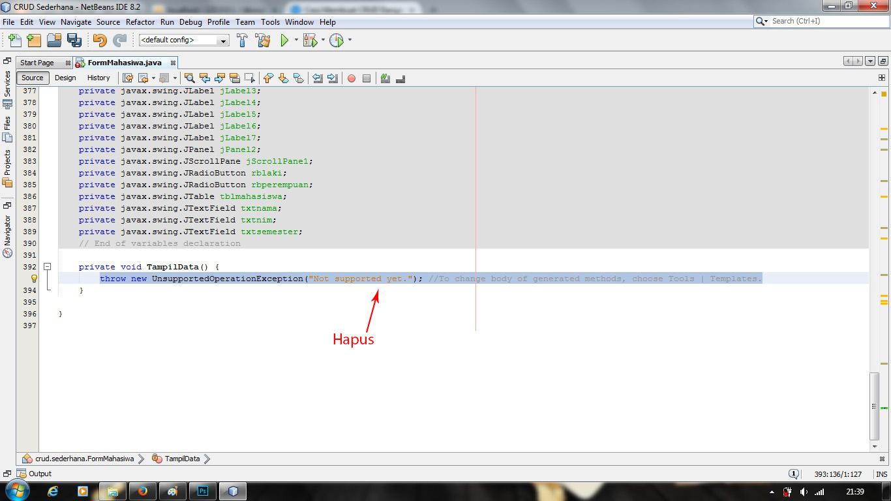The width and height of the screenshot is (891, 501).
Task: Open the editor Back history dropdown arrow
Action: click(154, 78)
